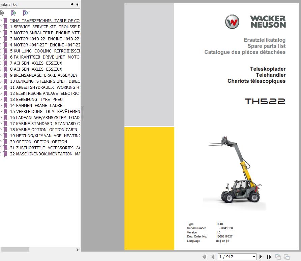This screenshot has width=301, height=261.
Task: Click bookmark icon beside 13 BEREIFUNG
Action: 6,99
